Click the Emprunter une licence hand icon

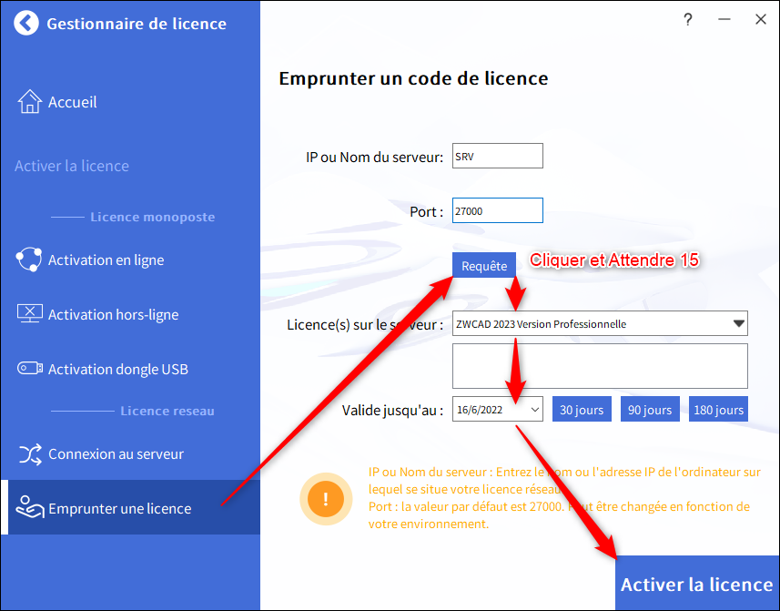[x=30, y=508]
